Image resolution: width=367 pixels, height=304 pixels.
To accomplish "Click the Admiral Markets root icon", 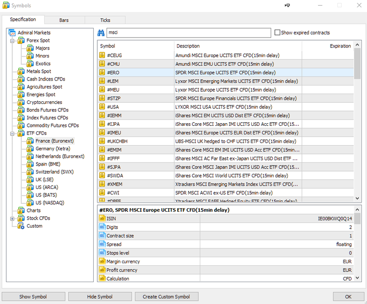I will tap(12, 33).
